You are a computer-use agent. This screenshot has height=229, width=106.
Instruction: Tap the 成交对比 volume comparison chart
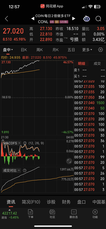[x=37, y=180]
